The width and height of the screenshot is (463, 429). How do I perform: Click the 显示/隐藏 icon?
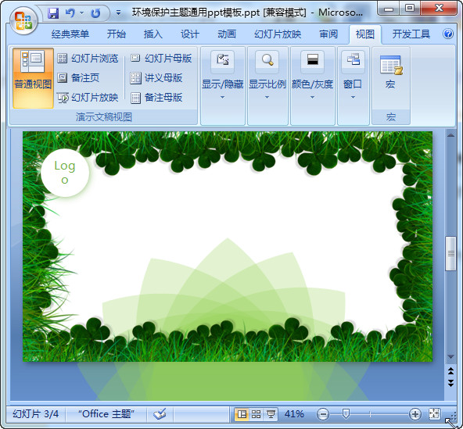click(223, 62)
